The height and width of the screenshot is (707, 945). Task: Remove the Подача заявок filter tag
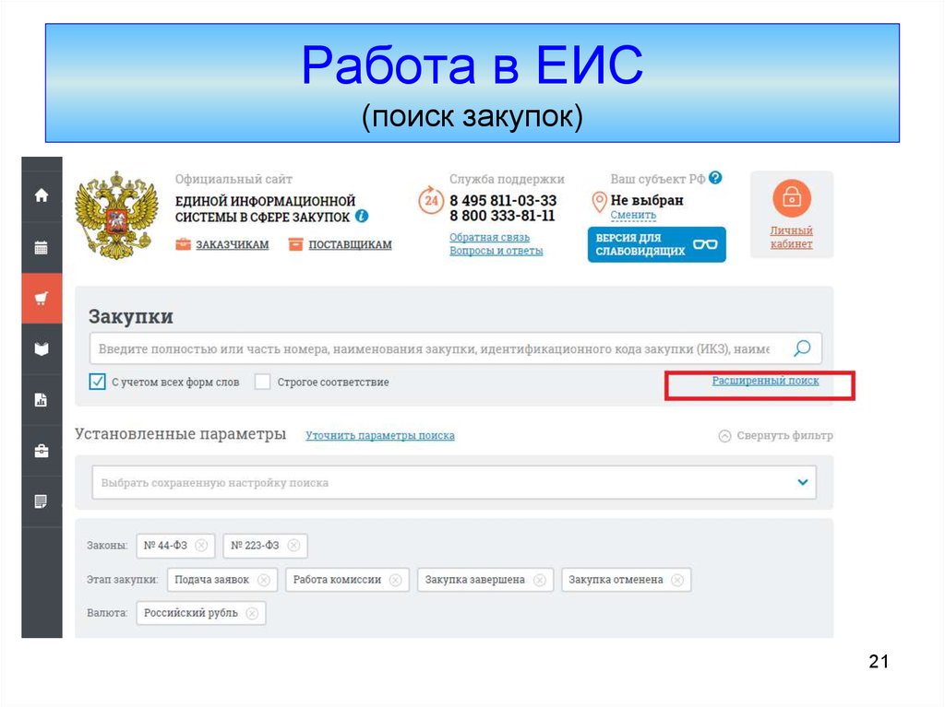[x=263, y=579]
